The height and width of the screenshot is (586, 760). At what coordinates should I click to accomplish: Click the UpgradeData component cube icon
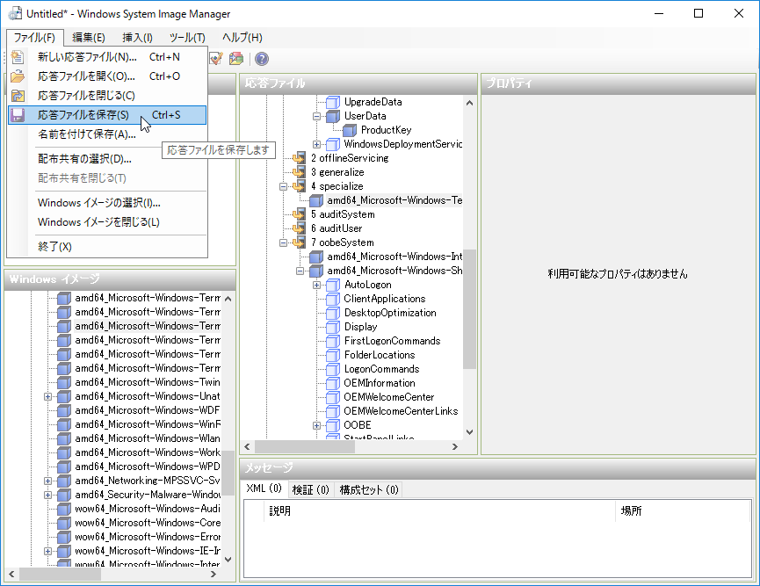[x=332, y=102]
